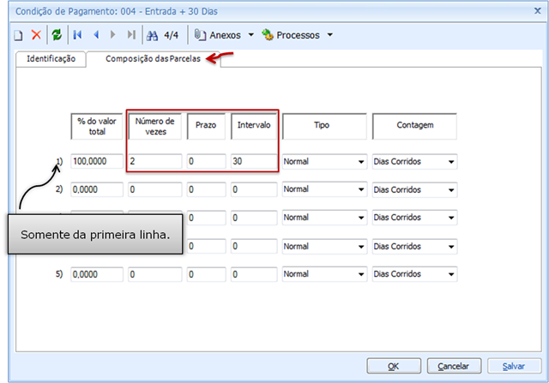
Task: Click Prazo field in row 1
Action: (x=206, y=161)
